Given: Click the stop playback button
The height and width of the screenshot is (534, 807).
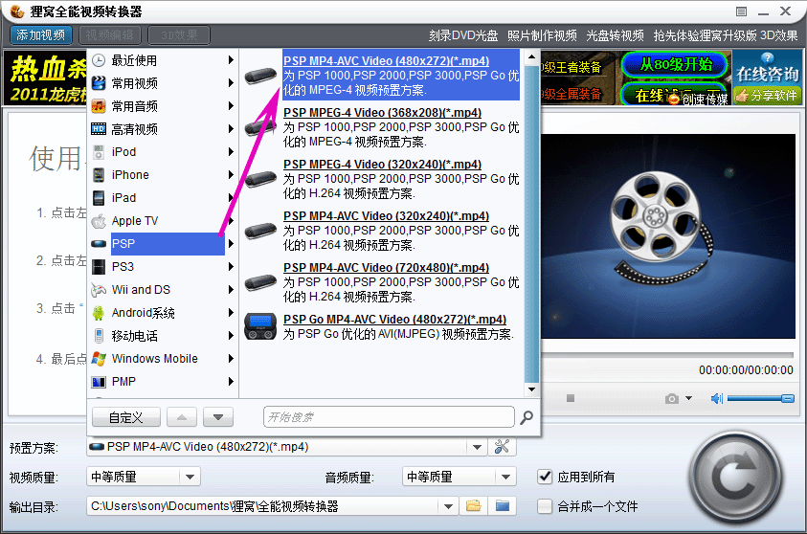Looking at the screenshot, I should [571, 398].
